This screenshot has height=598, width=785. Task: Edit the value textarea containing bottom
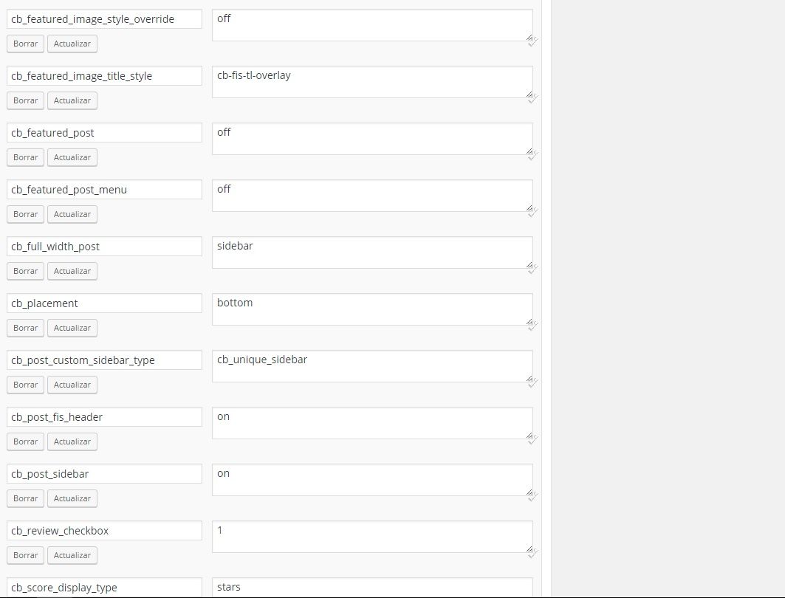(372, 309)
